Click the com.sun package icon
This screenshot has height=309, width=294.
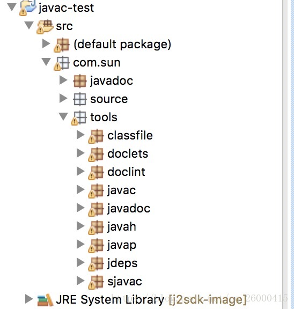point(62,63)
